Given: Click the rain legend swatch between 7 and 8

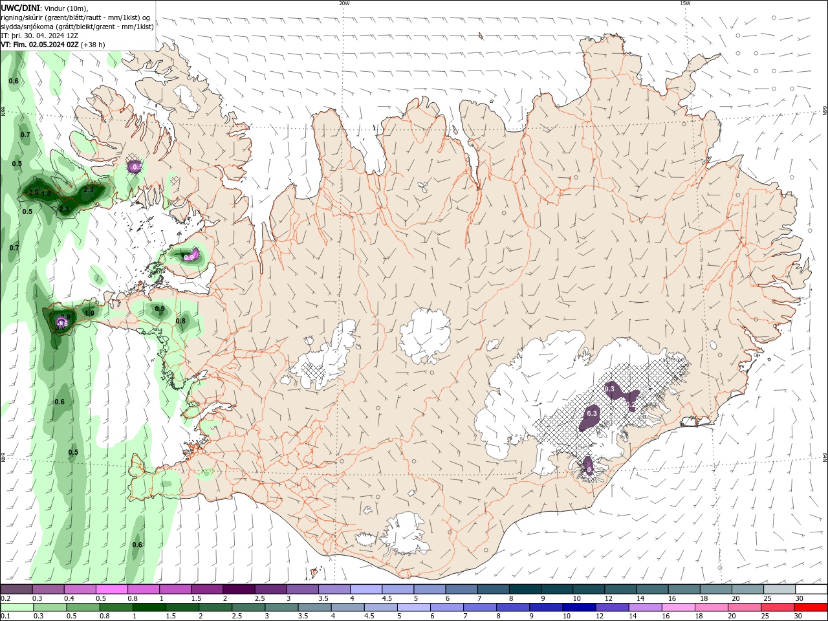Looking at the screenshot, I should tap(479, 607).
